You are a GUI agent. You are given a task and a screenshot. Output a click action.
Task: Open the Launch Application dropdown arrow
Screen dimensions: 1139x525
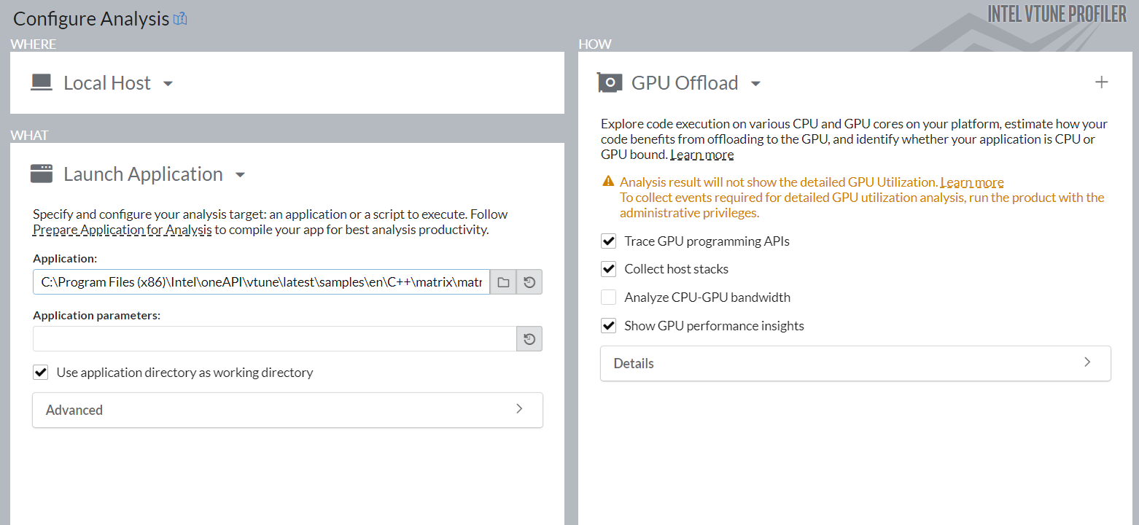pos(240,175)
